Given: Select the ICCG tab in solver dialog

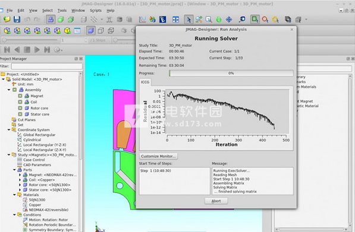Looking at the screenshot, I should coord(145,82).
